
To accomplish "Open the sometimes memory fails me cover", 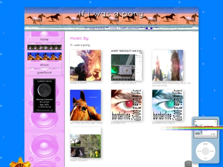I will [x=168, y=65].
